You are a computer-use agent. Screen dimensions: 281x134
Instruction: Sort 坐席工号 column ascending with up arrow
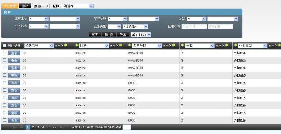[x=56, y=46]
